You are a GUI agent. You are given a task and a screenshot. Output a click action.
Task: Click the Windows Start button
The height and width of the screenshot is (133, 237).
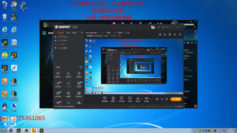pos(3,130)
